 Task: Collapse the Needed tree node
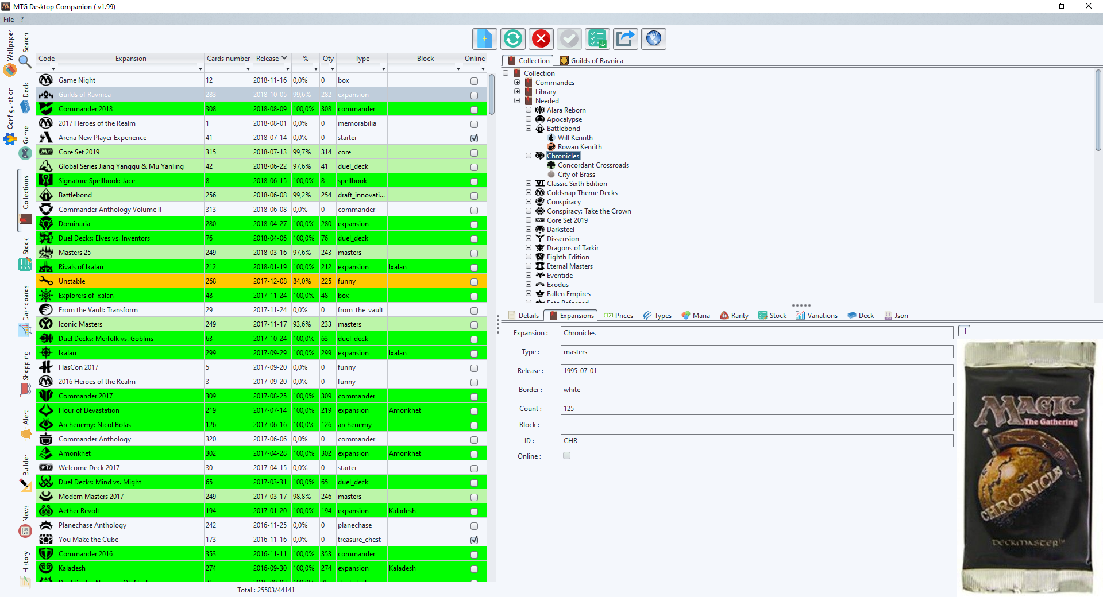517,100
